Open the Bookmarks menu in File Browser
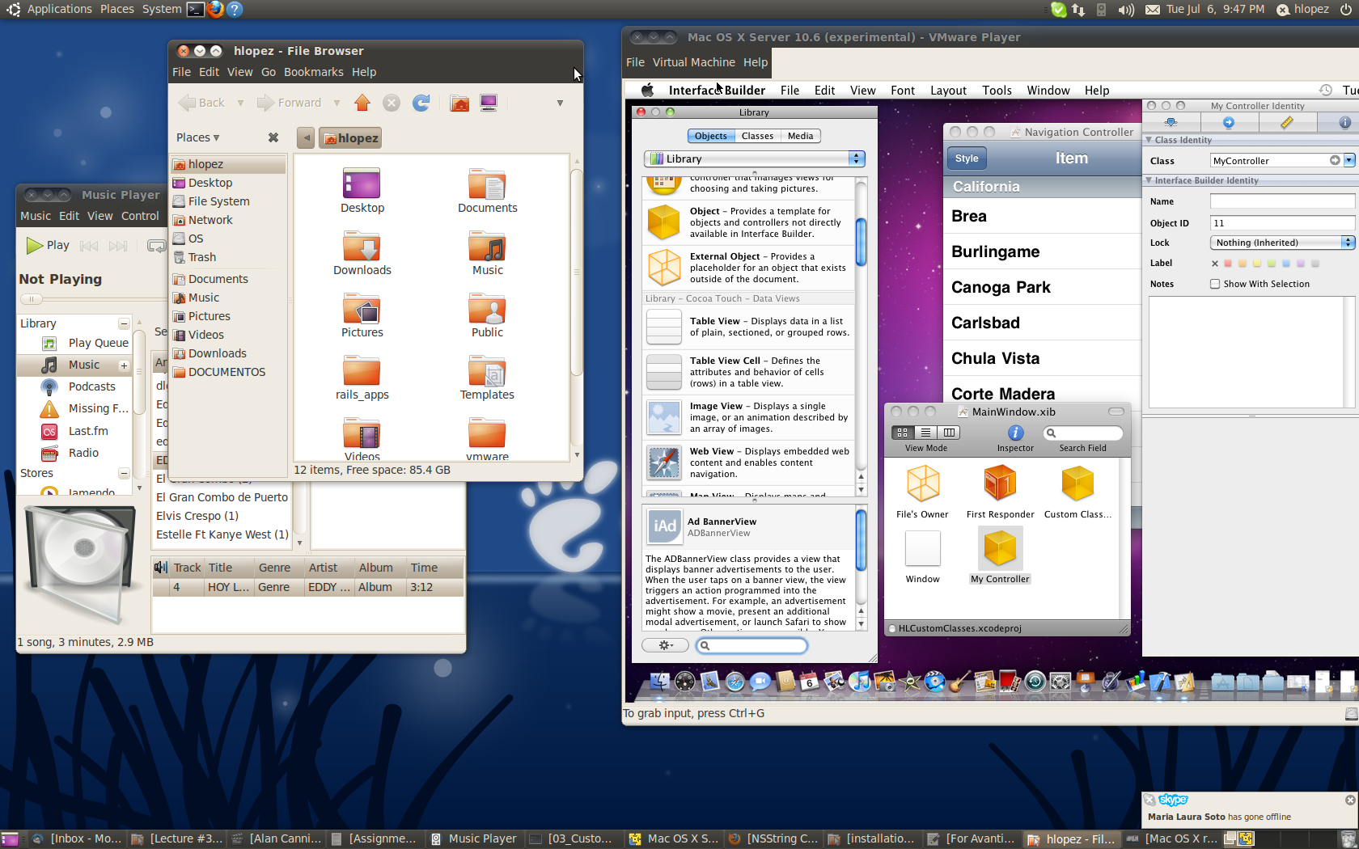Viewport: 1359px width, 849px height. point(313,72)
